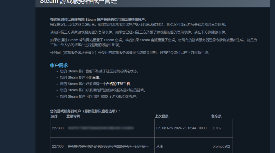275x153 pixels.
Task: Select game ID 227300 in ETS2 row
Action: 58,128
